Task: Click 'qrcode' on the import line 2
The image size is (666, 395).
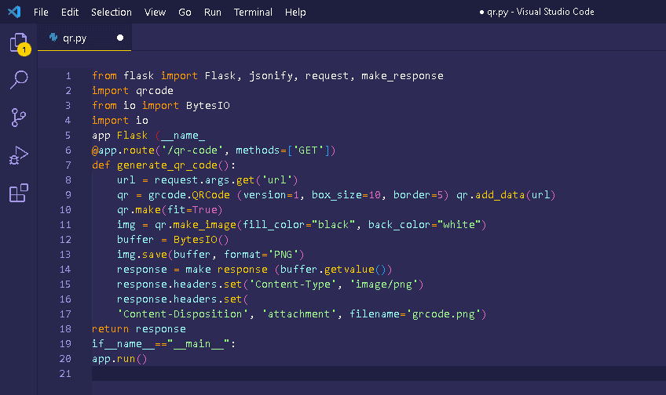Action: [155, 91]
